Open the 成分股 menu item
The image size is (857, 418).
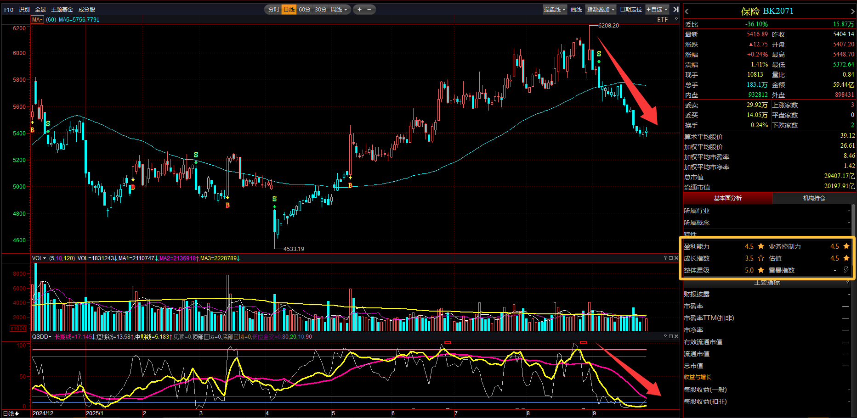point(87,9)
